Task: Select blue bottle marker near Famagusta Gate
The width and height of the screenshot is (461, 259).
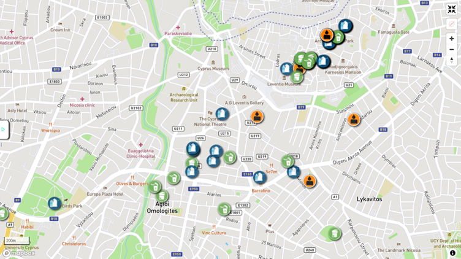Action: pos(346,26)
